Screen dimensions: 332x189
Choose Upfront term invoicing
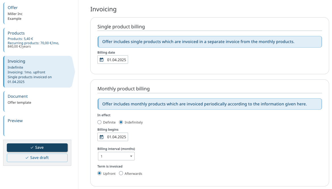99,173
